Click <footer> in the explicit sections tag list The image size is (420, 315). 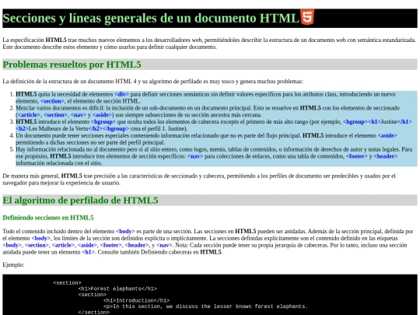pos(111,245)
